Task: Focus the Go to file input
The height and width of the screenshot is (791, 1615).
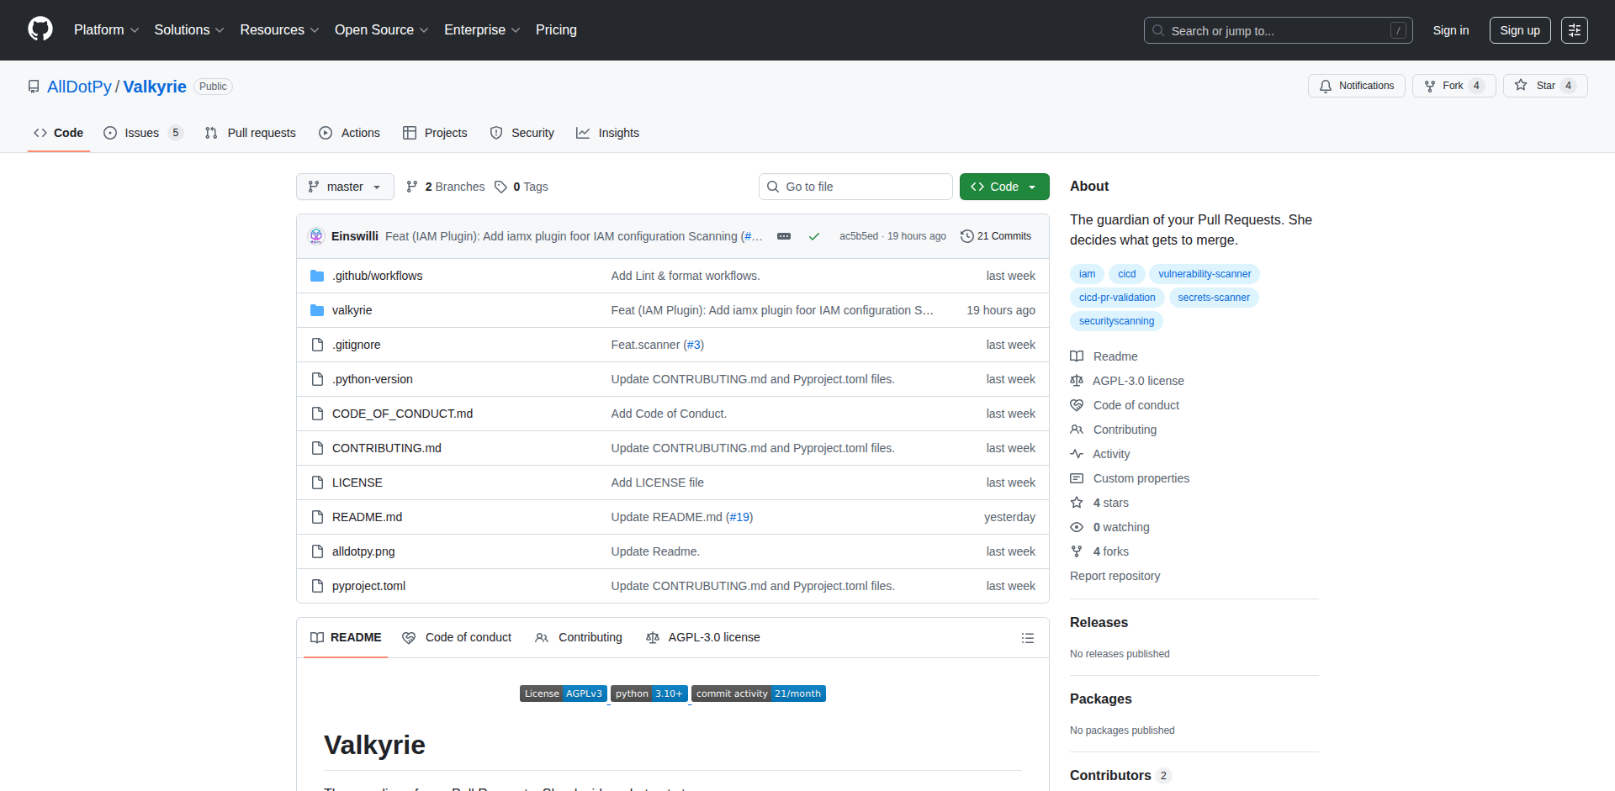Action: pos(855,187)
